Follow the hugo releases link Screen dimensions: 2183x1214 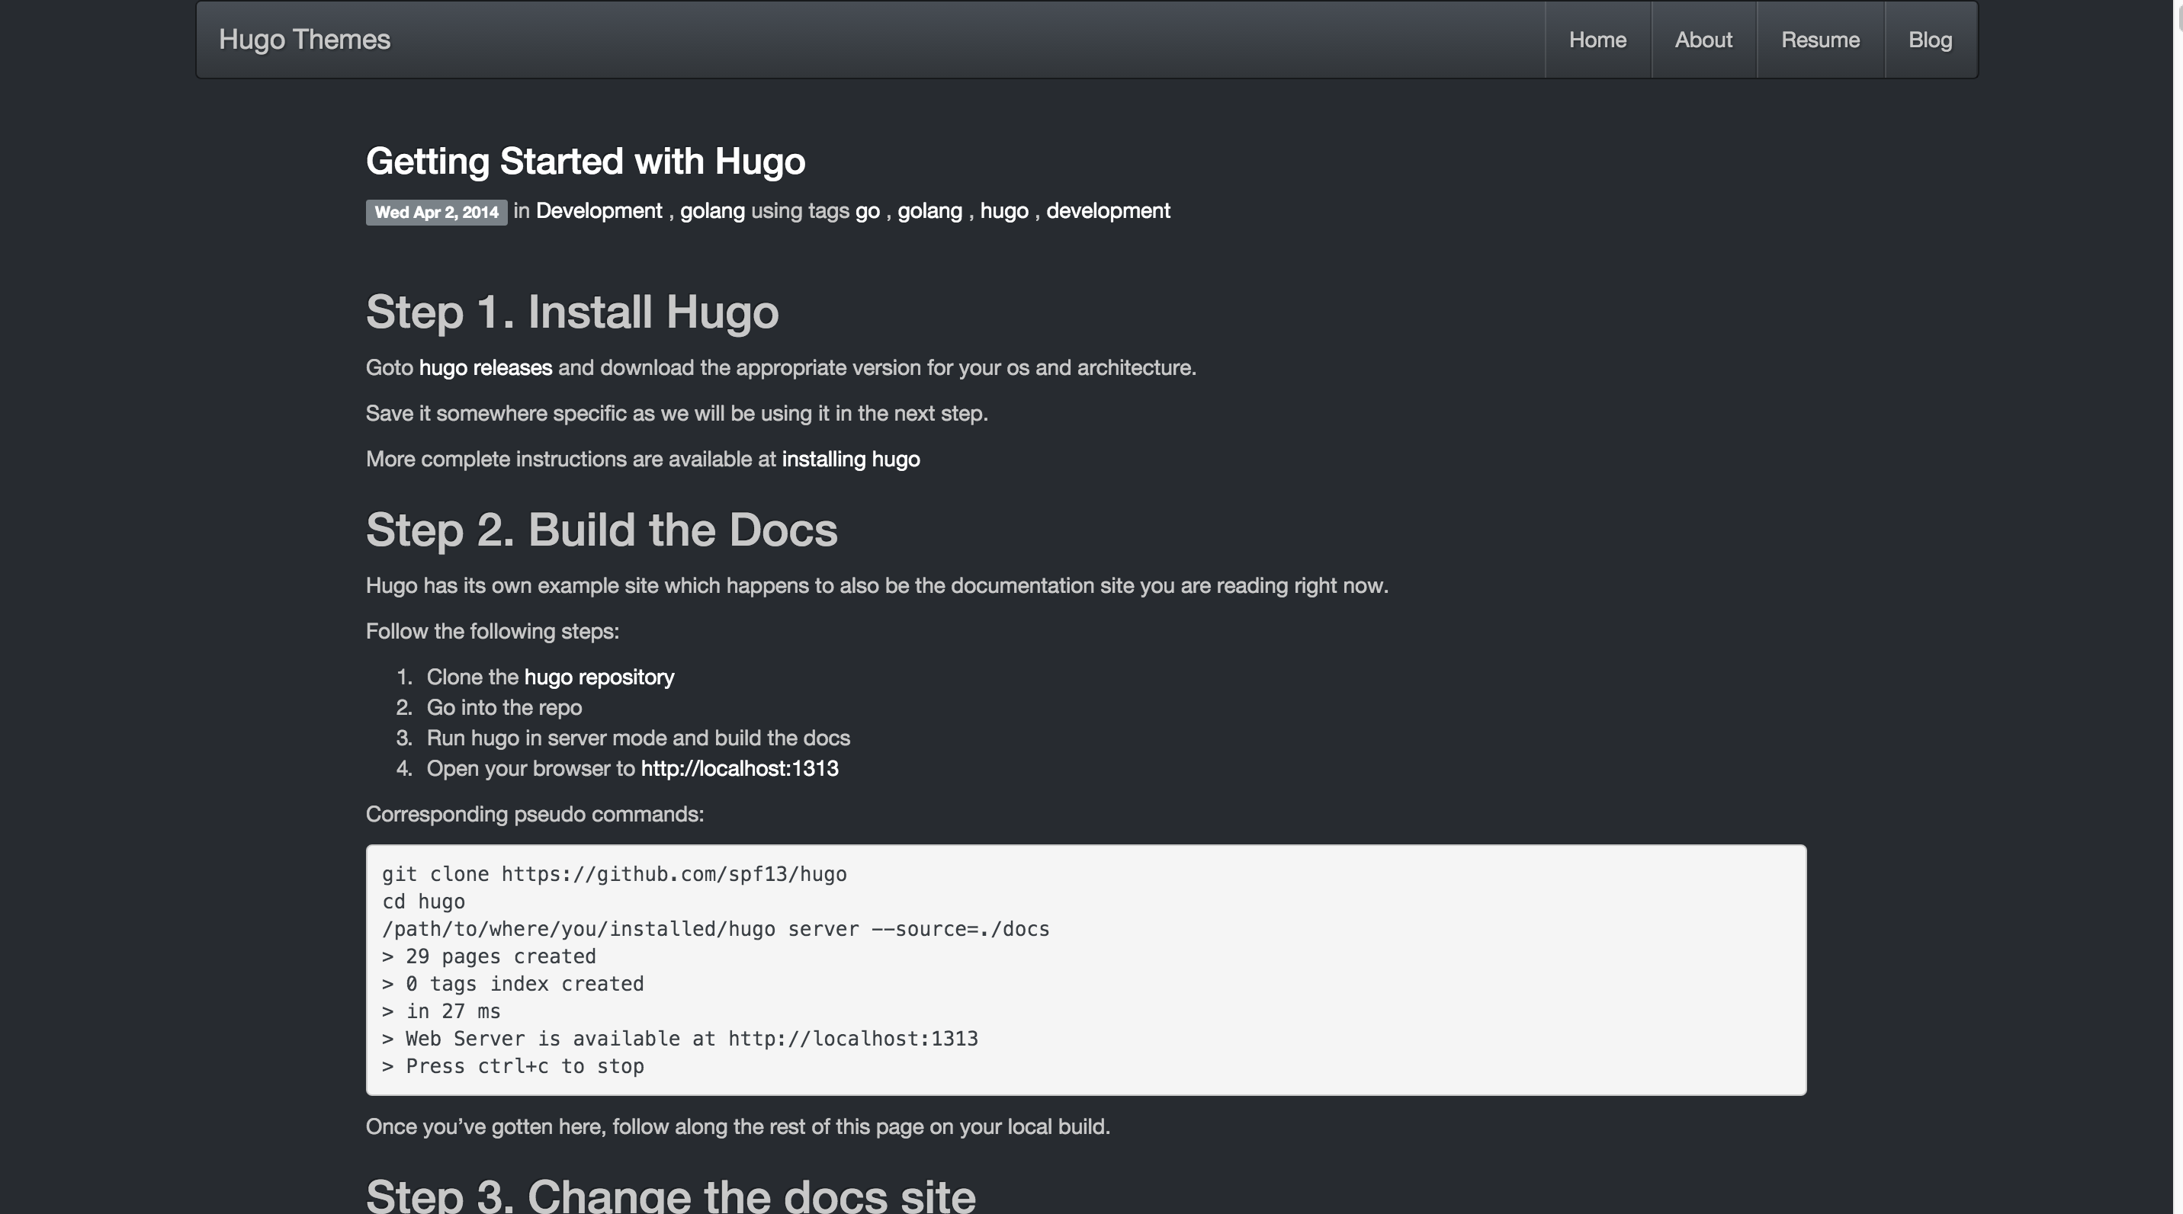point(485,367)
